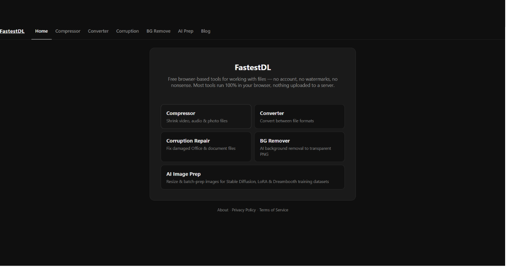
Task: Click the About footer link
Action: [x=223, y=210]
